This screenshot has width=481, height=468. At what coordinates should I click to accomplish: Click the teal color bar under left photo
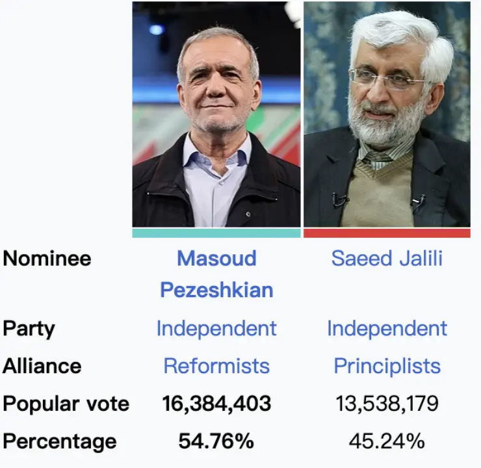coord(216,233)
